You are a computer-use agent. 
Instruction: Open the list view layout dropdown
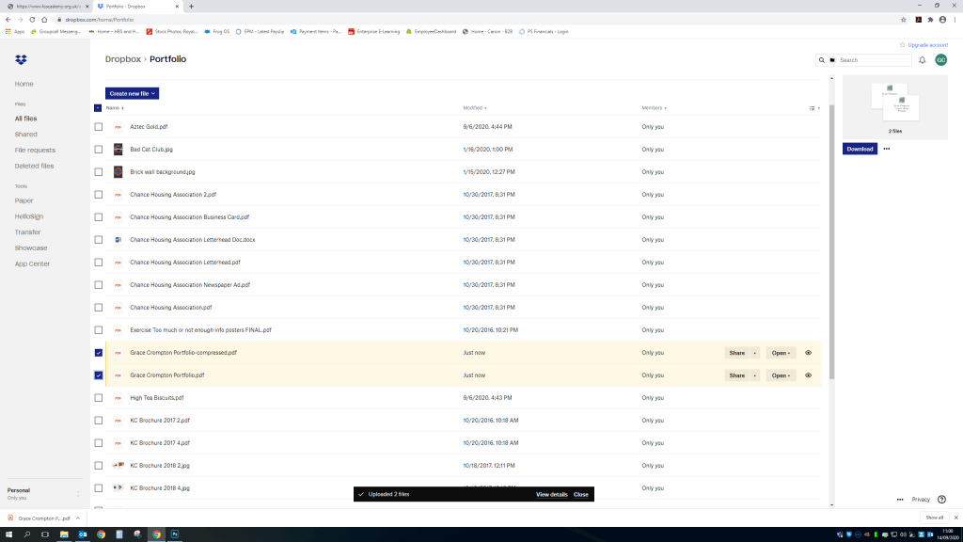(x=814, y=108)
